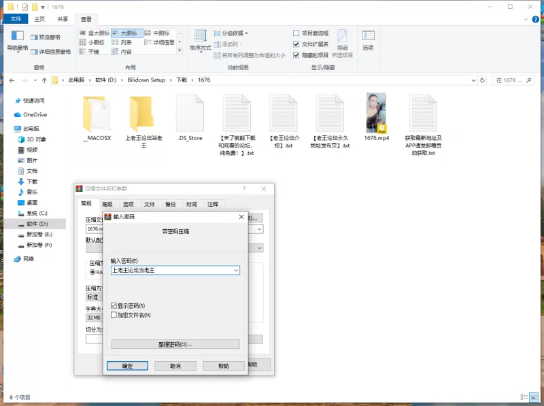Select the RAR format radio button
This screenshot has height=406, width=544.
[x=92, y=272]
